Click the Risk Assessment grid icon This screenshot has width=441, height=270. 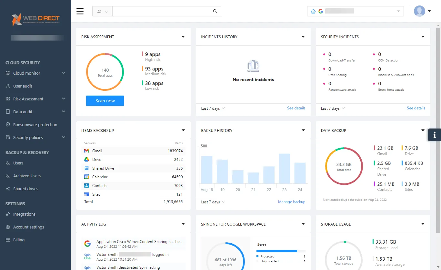click(x=8, y=99)
